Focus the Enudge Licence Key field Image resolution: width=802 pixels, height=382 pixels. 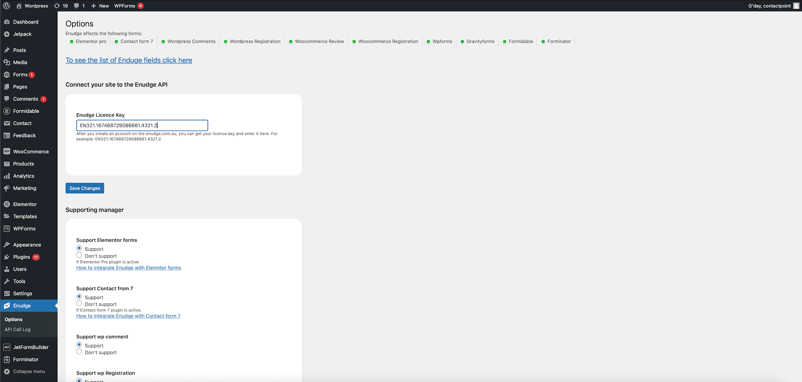pos(142,125)
